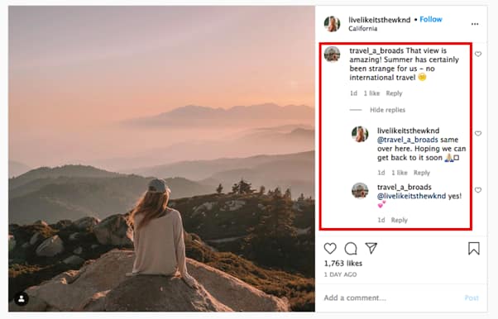
Task: Like the travel_a_broads 'yes!' reply
Action: [478, 190]
